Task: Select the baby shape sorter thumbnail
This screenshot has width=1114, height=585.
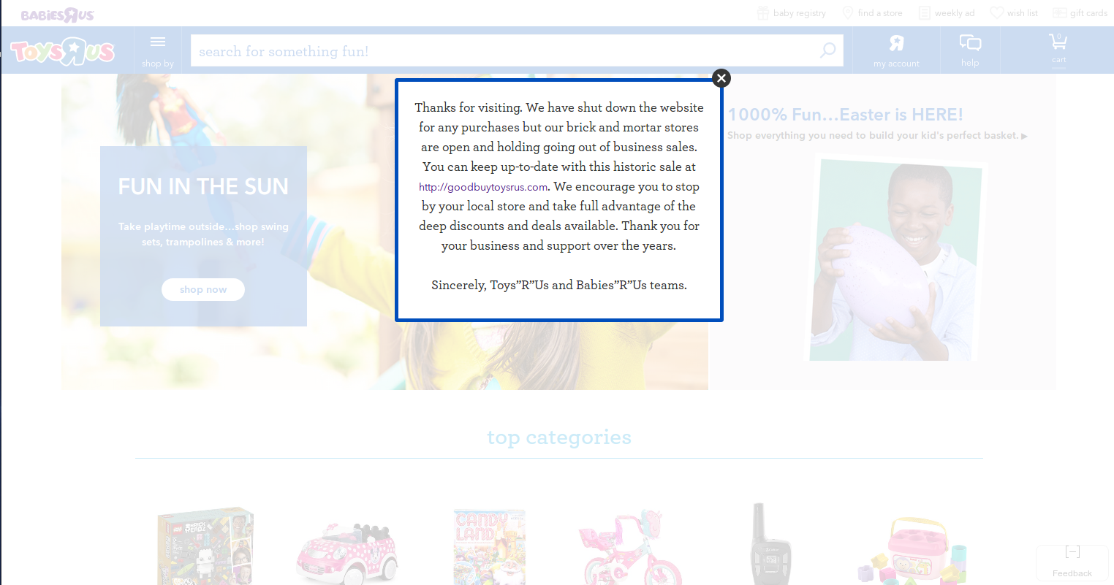Action: pos(912,551)
